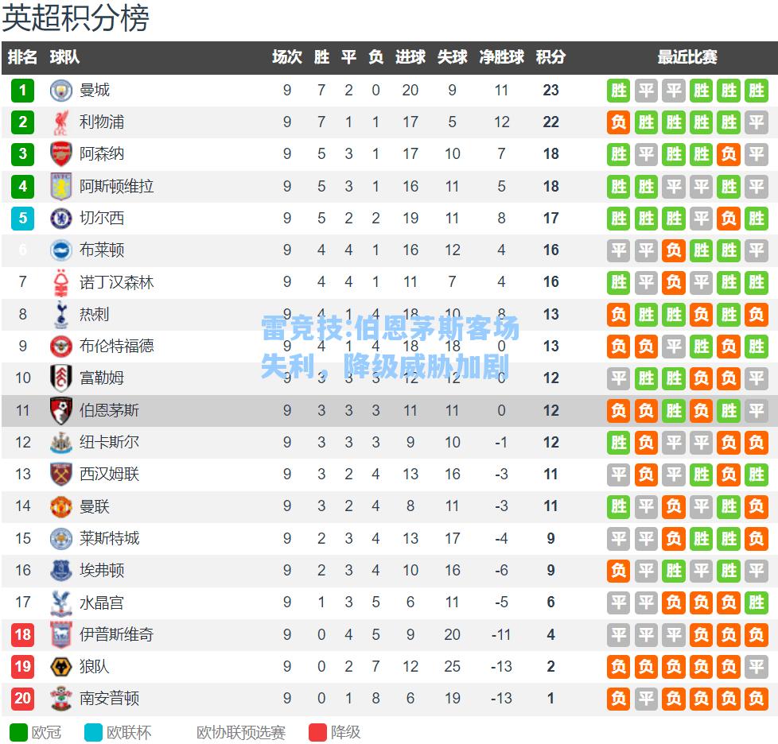Click the 最近比赛 column header
The image size is (778, 744).
click(x=687, y=57)
